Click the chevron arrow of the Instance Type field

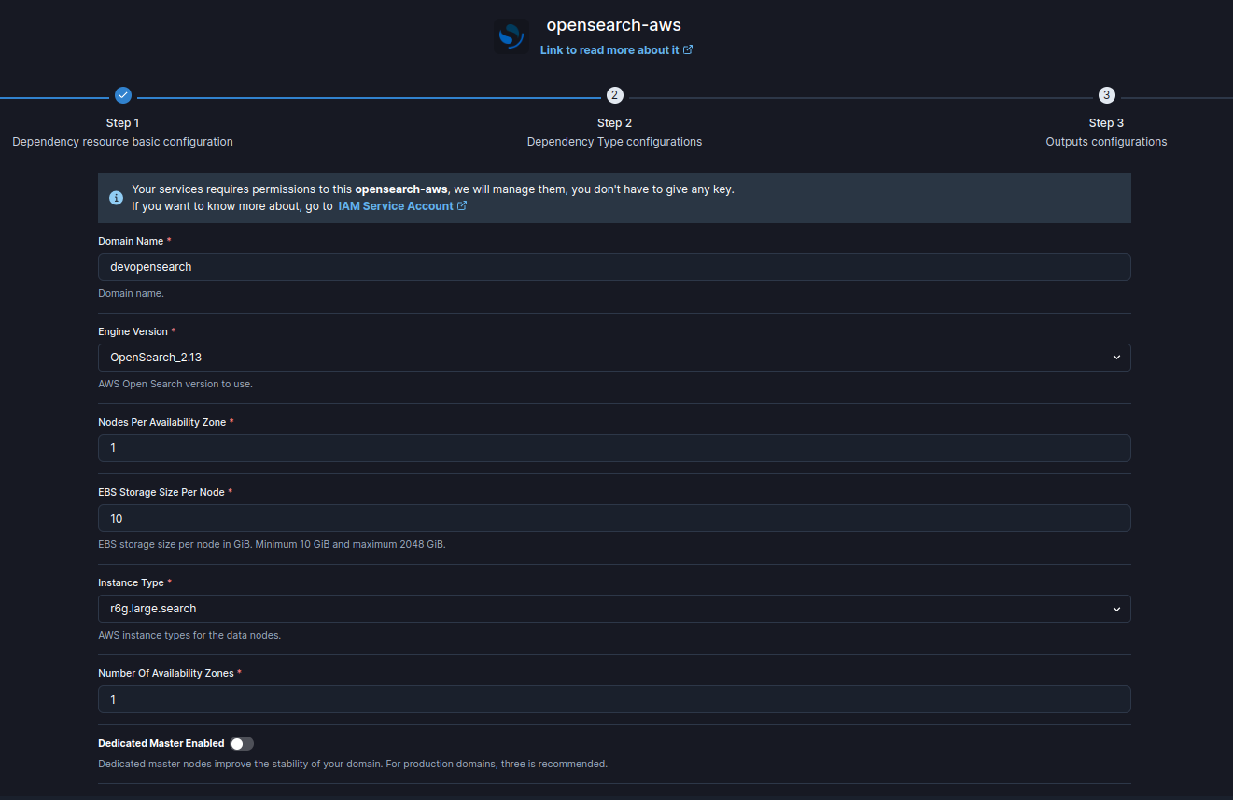coord(1116,609)
